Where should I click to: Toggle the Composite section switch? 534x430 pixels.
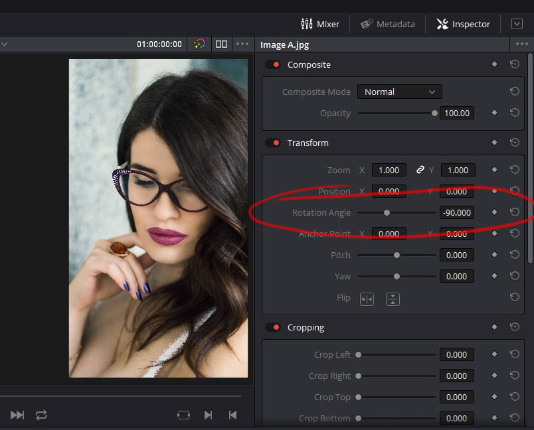(273, 64)
